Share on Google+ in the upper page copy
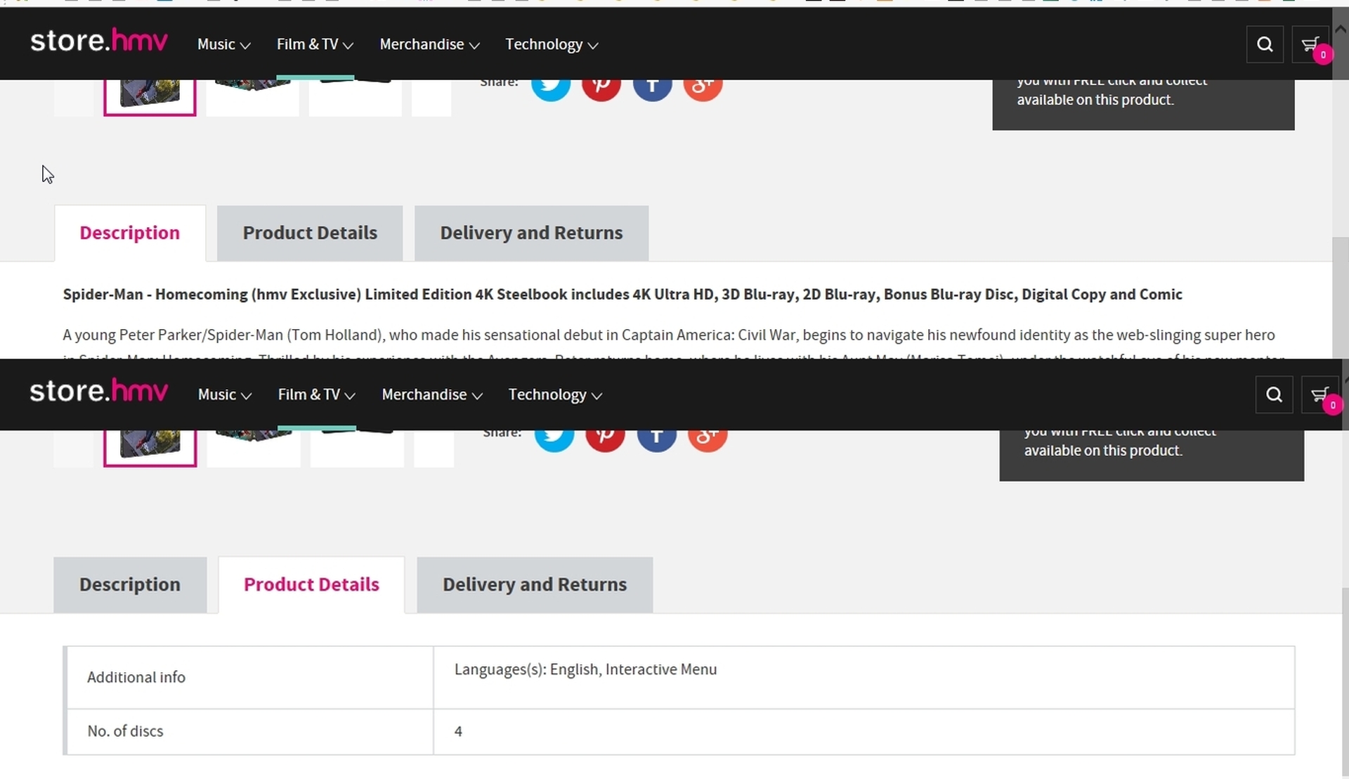 pyautogui.click(x=703, y=87)
